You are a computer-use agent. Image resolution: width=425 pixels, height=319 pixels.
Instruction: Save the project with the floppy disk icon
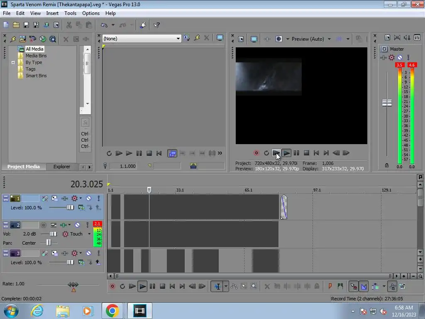click(x=26, y=25)
